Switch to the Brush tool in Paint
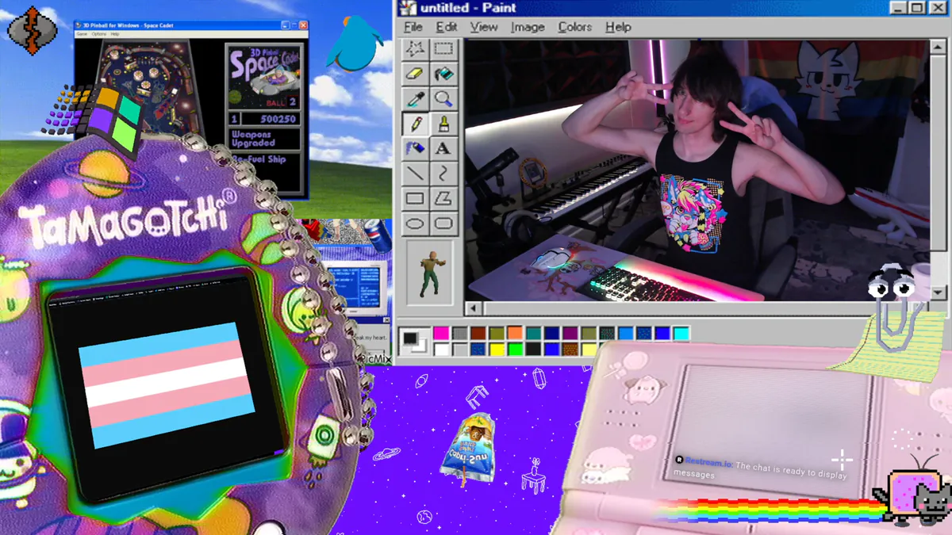Image resolution: width=952 pixels, height=535 pixels. pyautogui.click(x=443, y=124)
